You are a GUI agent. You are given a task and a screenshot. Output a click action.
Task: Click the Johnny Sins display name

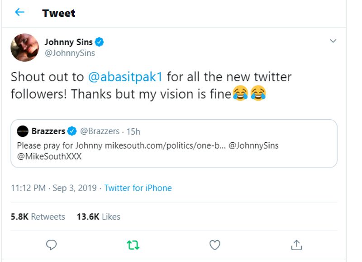[x=68, y=42]
